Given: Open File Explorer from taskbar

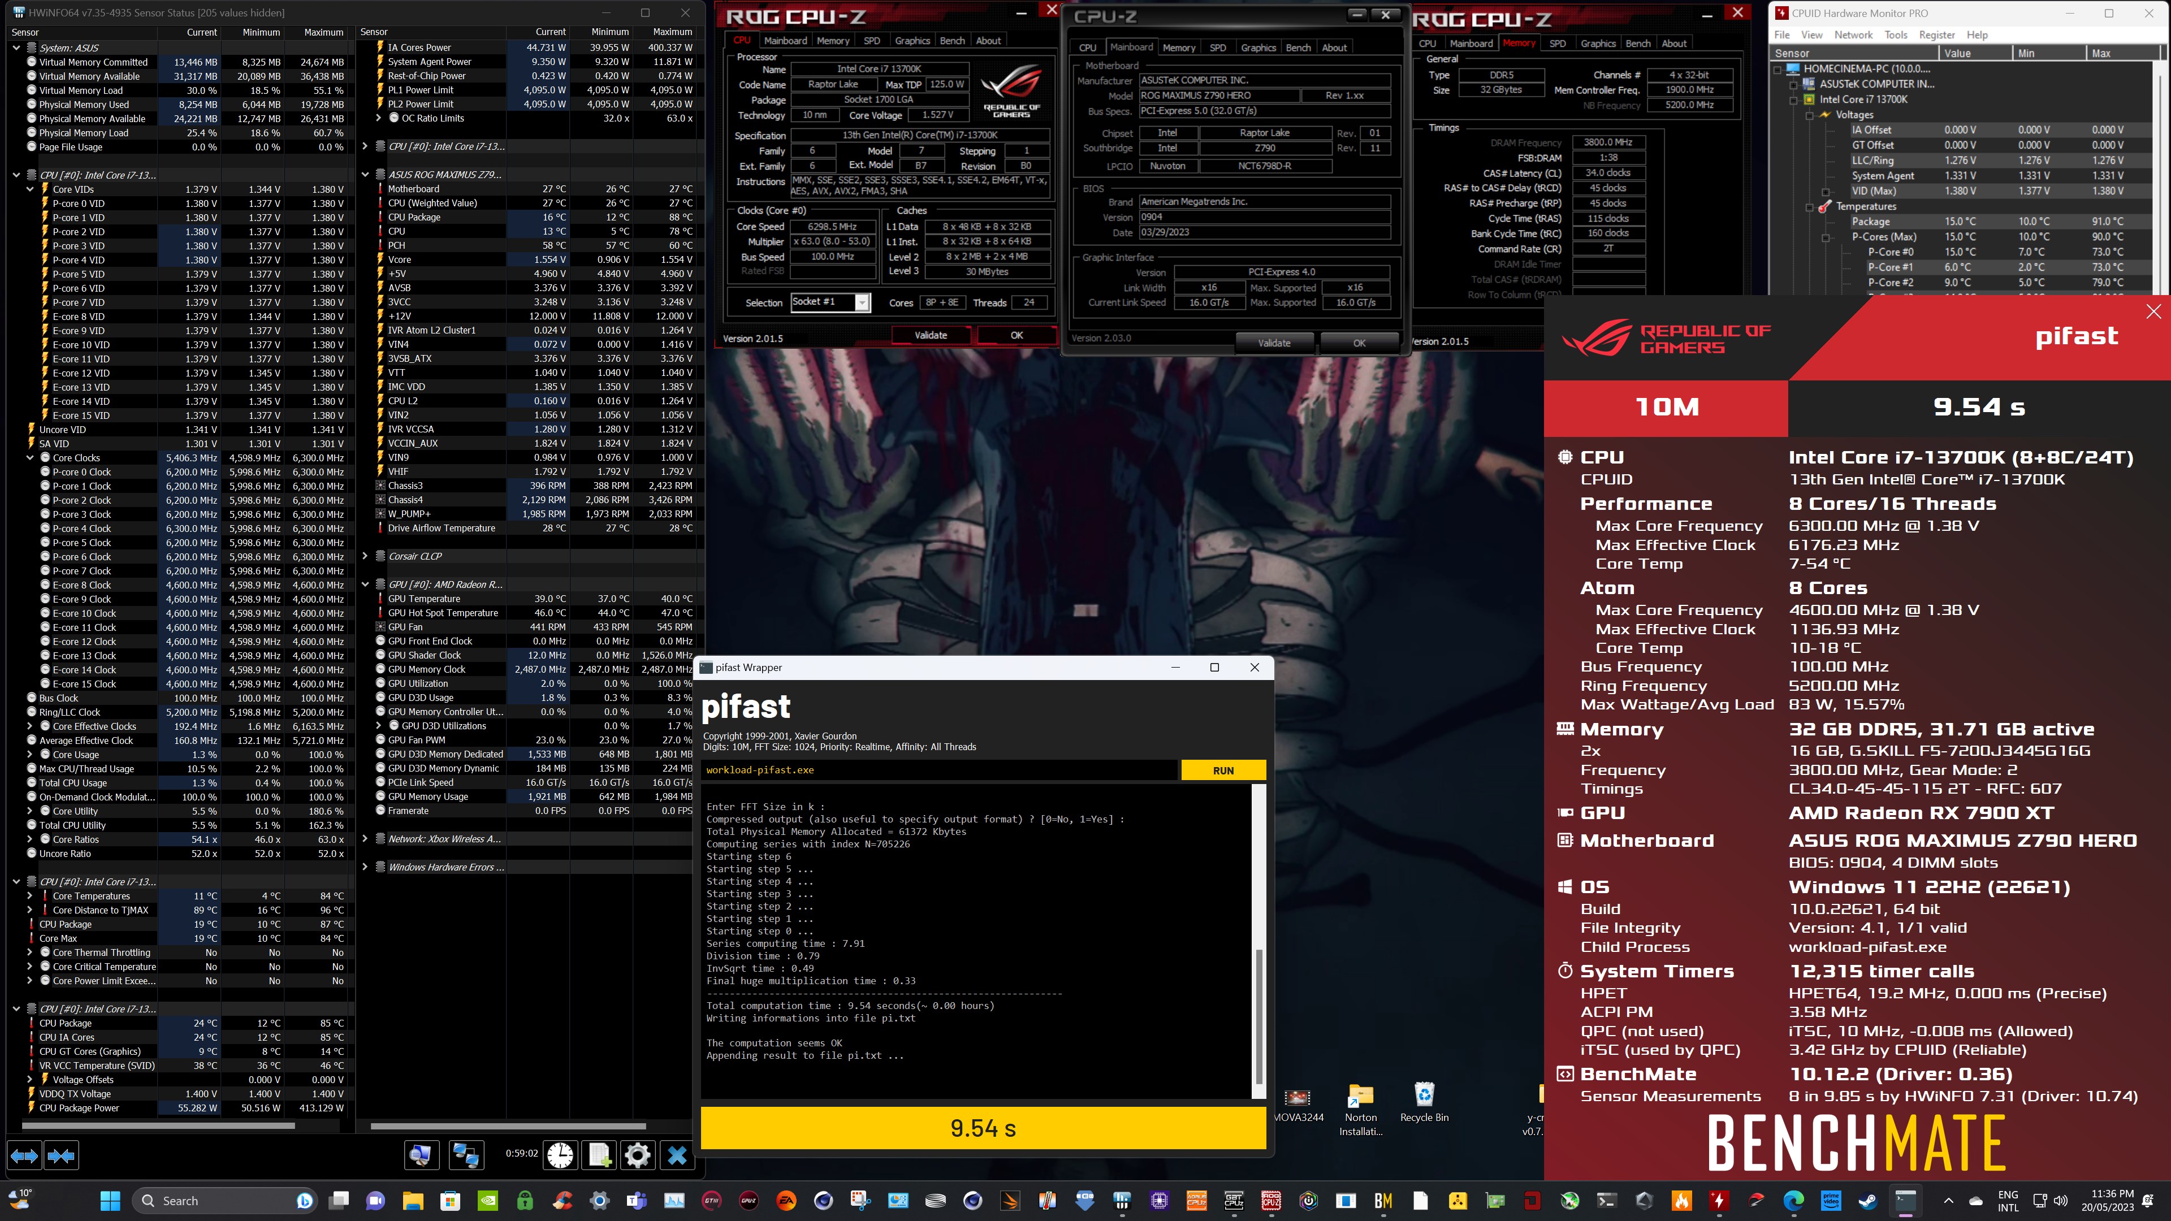Looking at the screenshot, I should (412, 1201).
